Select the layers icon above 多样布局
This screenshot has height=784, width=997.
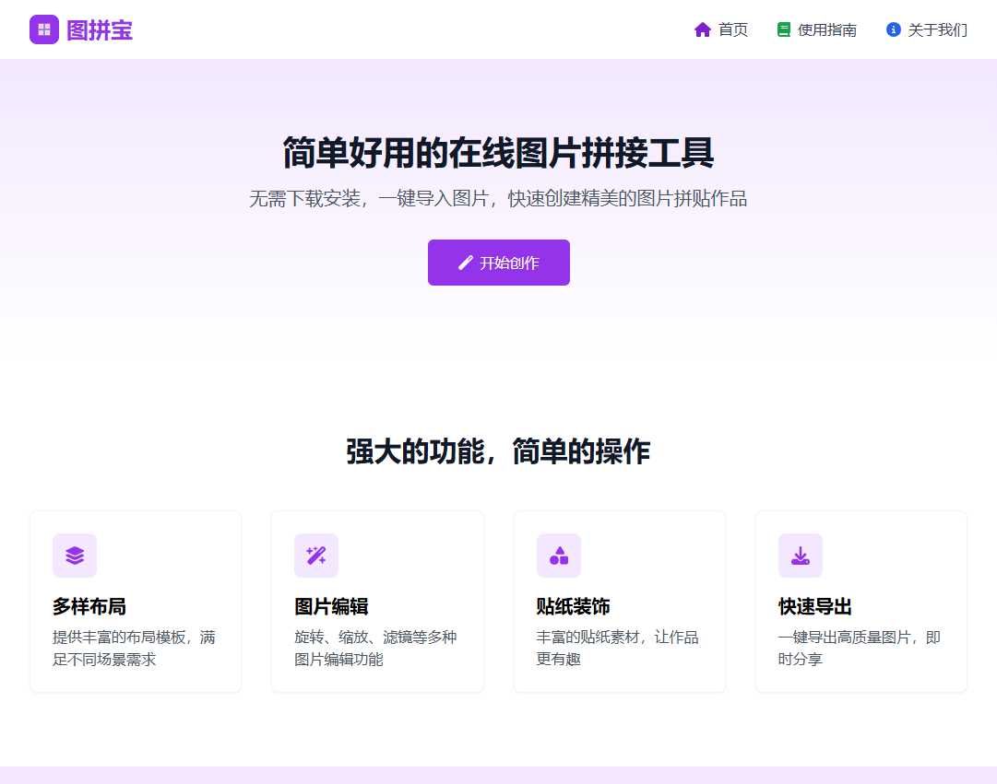point(75,556)
